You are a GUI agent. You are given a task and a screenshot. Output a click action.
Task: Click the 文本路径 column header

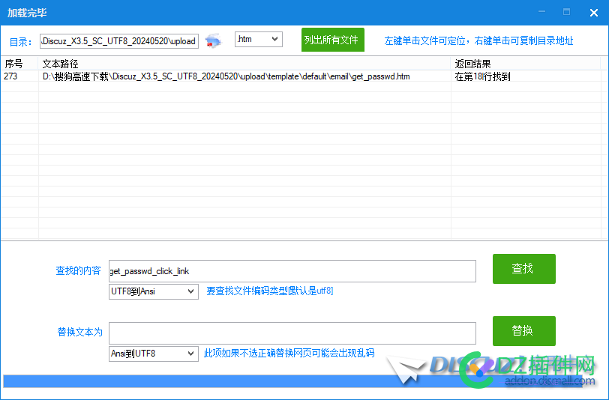tap(244, 64)
